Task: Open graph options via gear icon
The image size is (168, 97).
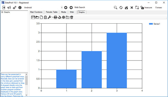Action: 63,17
